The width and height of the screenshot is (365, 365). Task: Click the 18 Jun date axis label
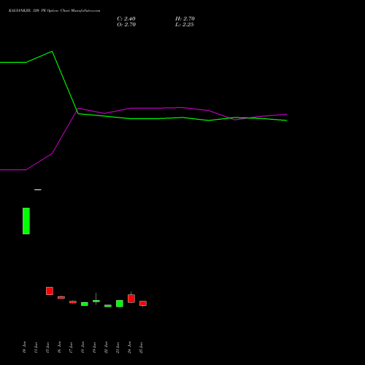pyautogui.click(x=82, y=347)
